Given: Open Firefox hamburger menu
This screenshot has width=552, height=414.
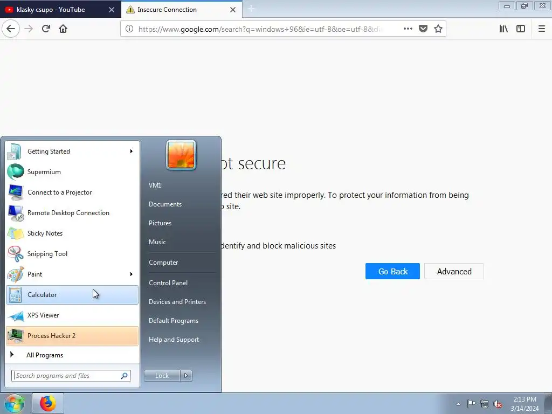Looking at the screenshot, I should [x=541, y=29].
